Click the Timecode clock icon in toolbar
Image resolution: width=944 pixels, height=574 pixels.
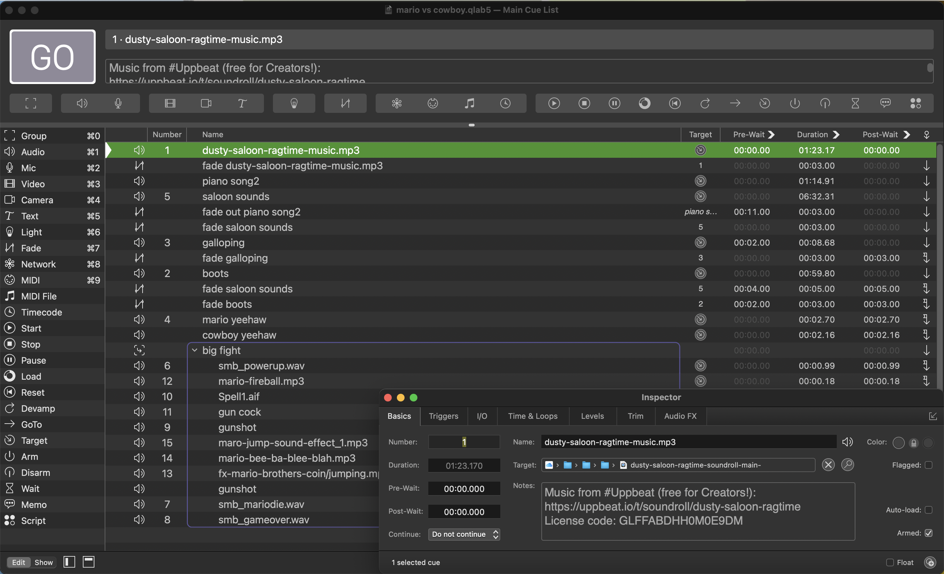505,103
